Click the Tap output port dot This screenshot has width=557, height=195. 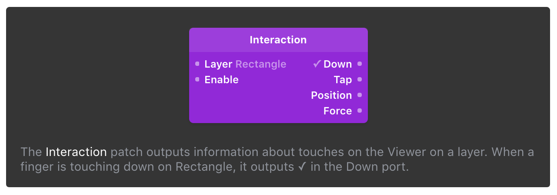pyautogui.click(x=360, y=79)
